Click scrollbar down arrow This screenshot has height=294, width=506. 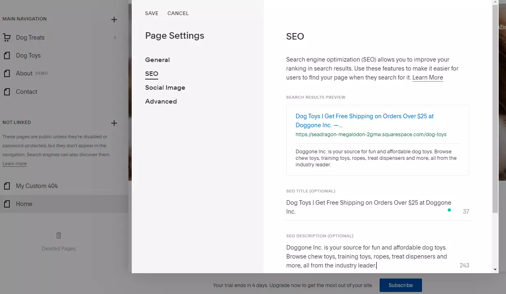[x=495, y=270]
